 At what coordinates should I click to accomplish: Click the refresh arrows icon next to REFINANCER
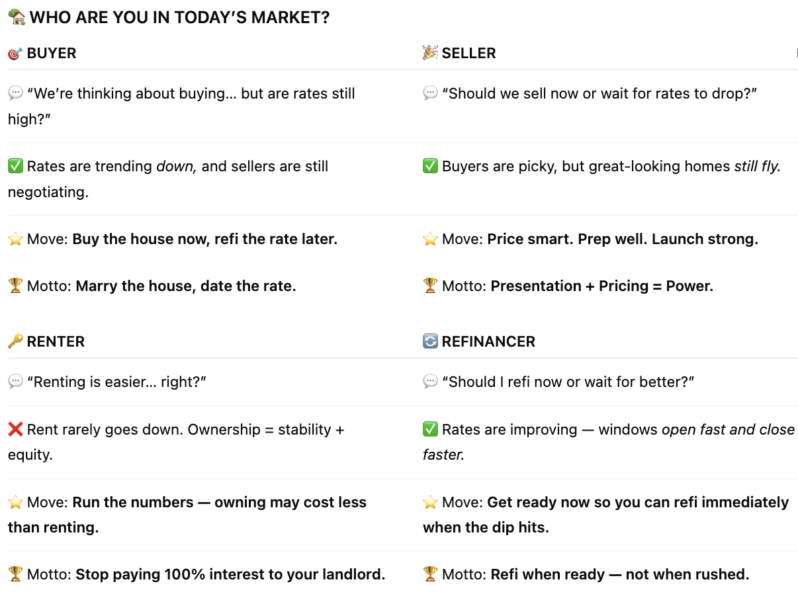click(x=430, y=341)
